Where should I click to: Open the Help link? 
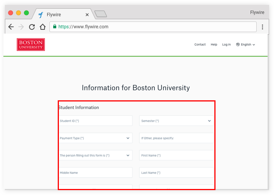tap(214, 45)
